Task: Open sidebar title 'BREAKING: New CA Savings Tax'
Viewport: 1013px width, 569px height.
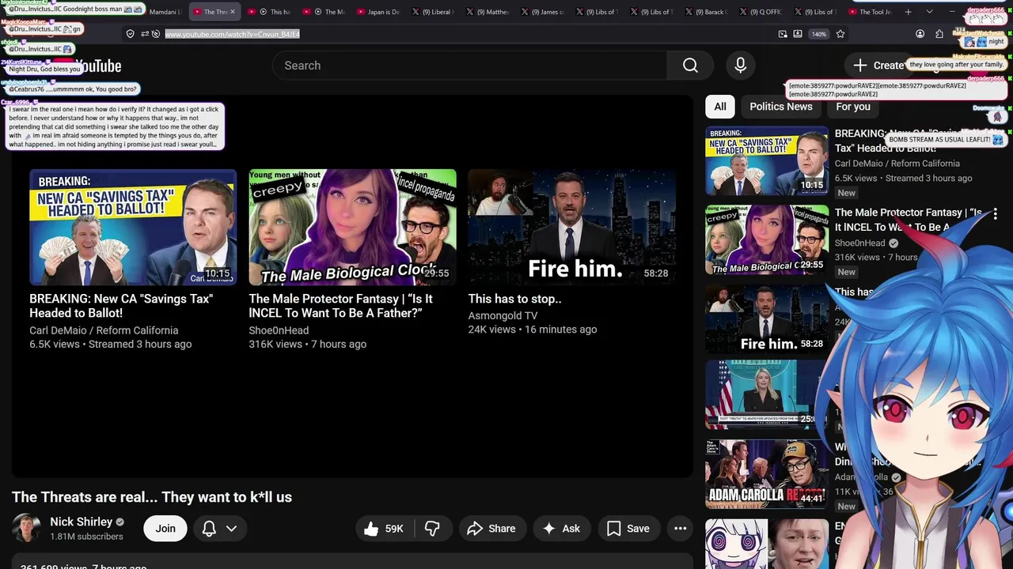Action: coord(909,141)
